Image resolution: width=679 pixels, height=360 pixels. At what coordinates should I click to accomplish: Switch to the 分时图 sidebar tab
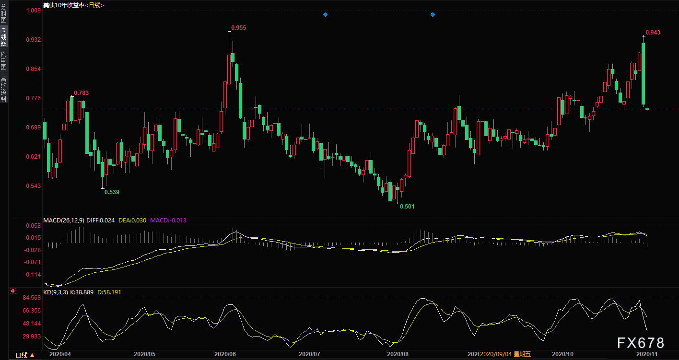click(4, 13)
